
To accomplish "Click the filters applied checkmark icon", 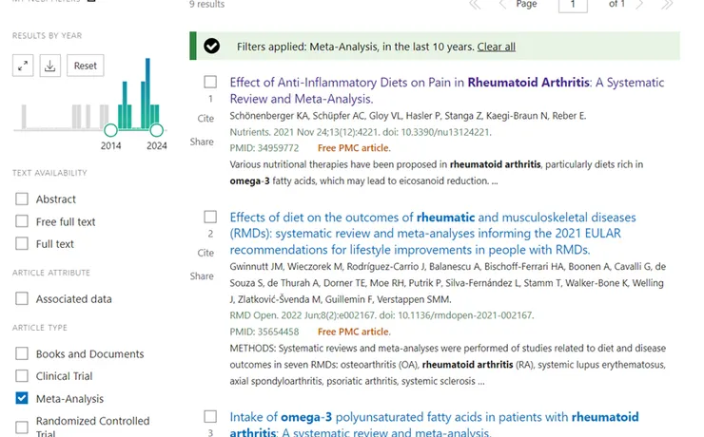I will 211,46.
